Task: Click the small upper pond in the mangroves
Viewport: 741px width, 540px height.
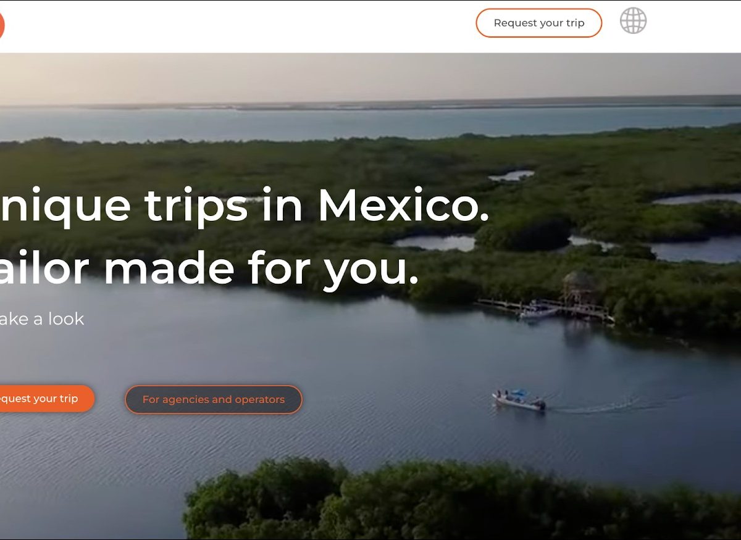Action: (x=511, y=176)
